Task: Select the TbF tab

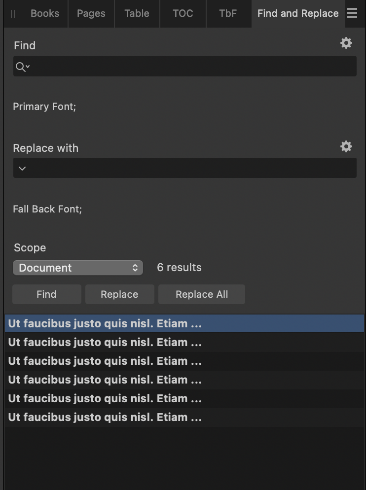Action: (228, 13)
